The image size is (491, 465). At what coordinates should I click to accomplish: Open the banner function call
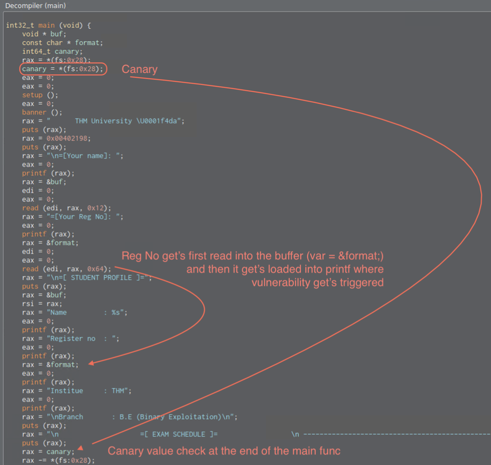[34, 112]
